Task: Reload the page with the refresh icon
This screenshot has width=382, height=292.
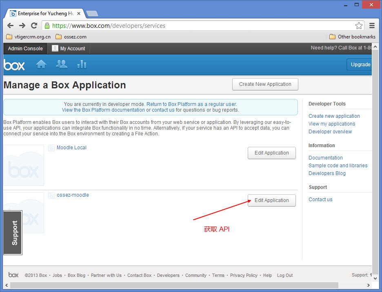Action: pos(34,25)
